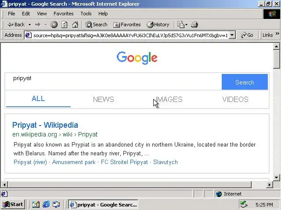Viewport: 281px width, 210px height.
Task: Click the Google search box containing pripyat
Action: (x=113, y=81)
